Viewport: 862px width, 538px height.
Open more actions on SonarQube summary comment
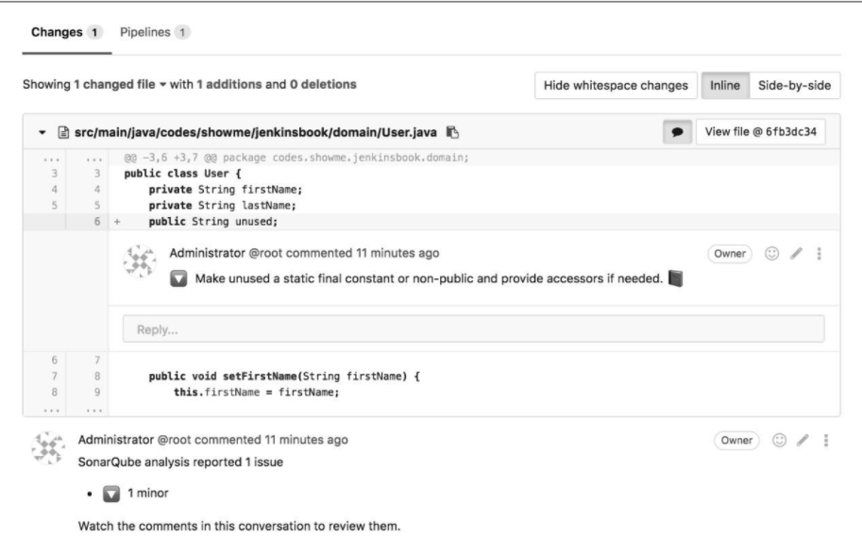826,440
